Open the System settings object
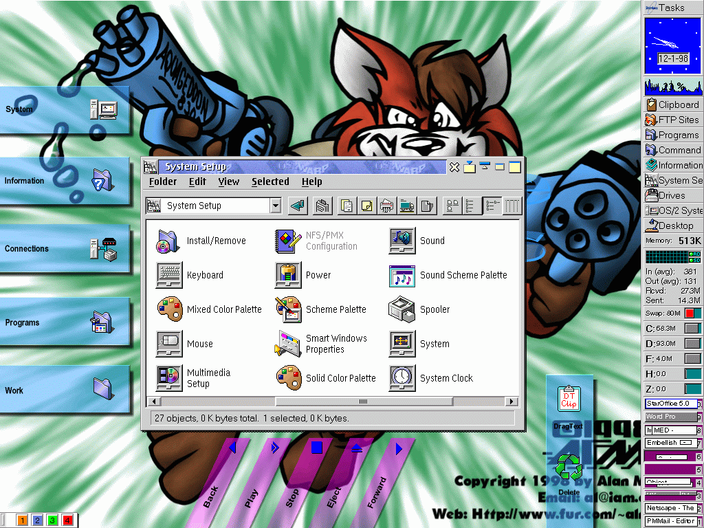This screenshot has height=528, width=704. click(401, 344)
